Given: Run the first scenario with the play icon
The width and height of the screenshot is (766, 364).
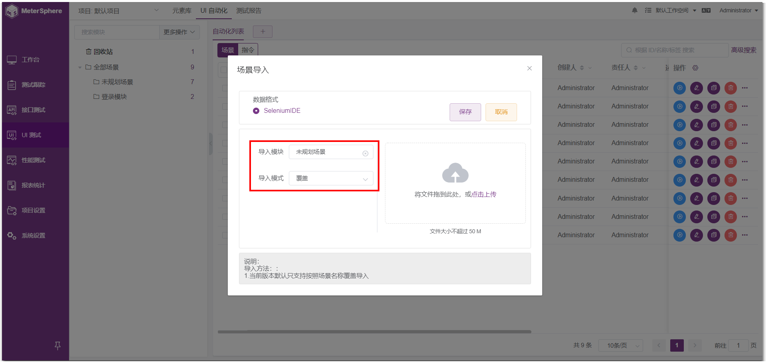Looking at the screenshot, I should coord(679,88).
